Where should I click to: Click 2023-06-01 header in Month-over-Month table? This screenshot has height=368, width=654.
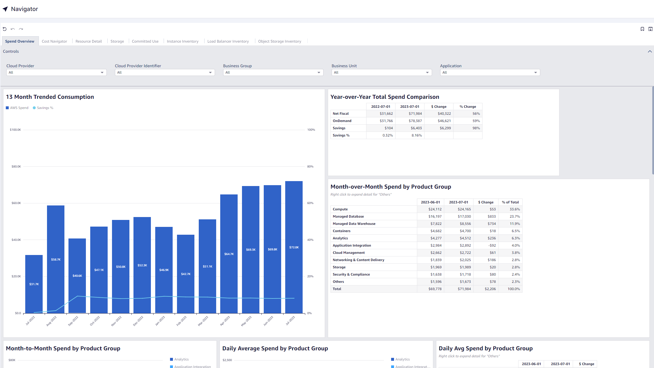[430, 202]
